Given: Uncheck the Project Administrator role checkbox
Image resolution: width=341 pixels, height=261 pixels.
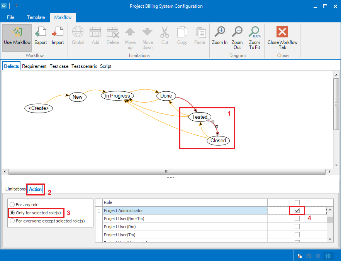Looking at the screenshot, I should click(x=297, y=210).
